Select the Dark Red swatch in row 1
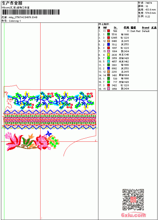Screen dimensions: 158x220 pos(109,31)
